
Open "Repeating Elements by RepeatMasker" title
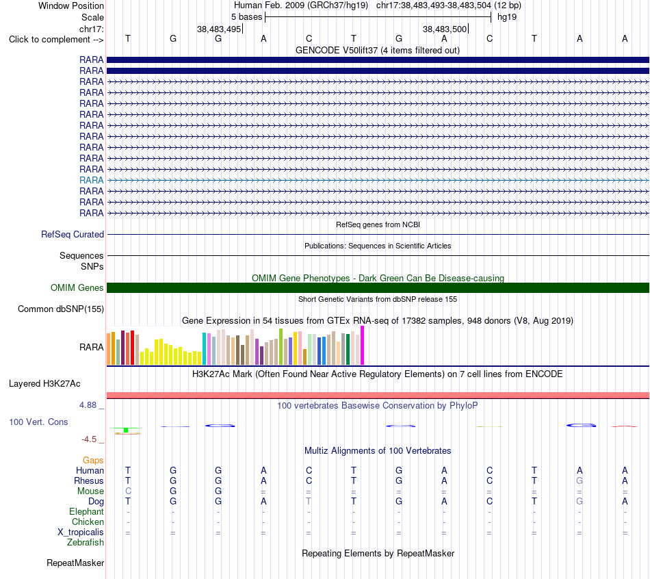pos(378,553)
